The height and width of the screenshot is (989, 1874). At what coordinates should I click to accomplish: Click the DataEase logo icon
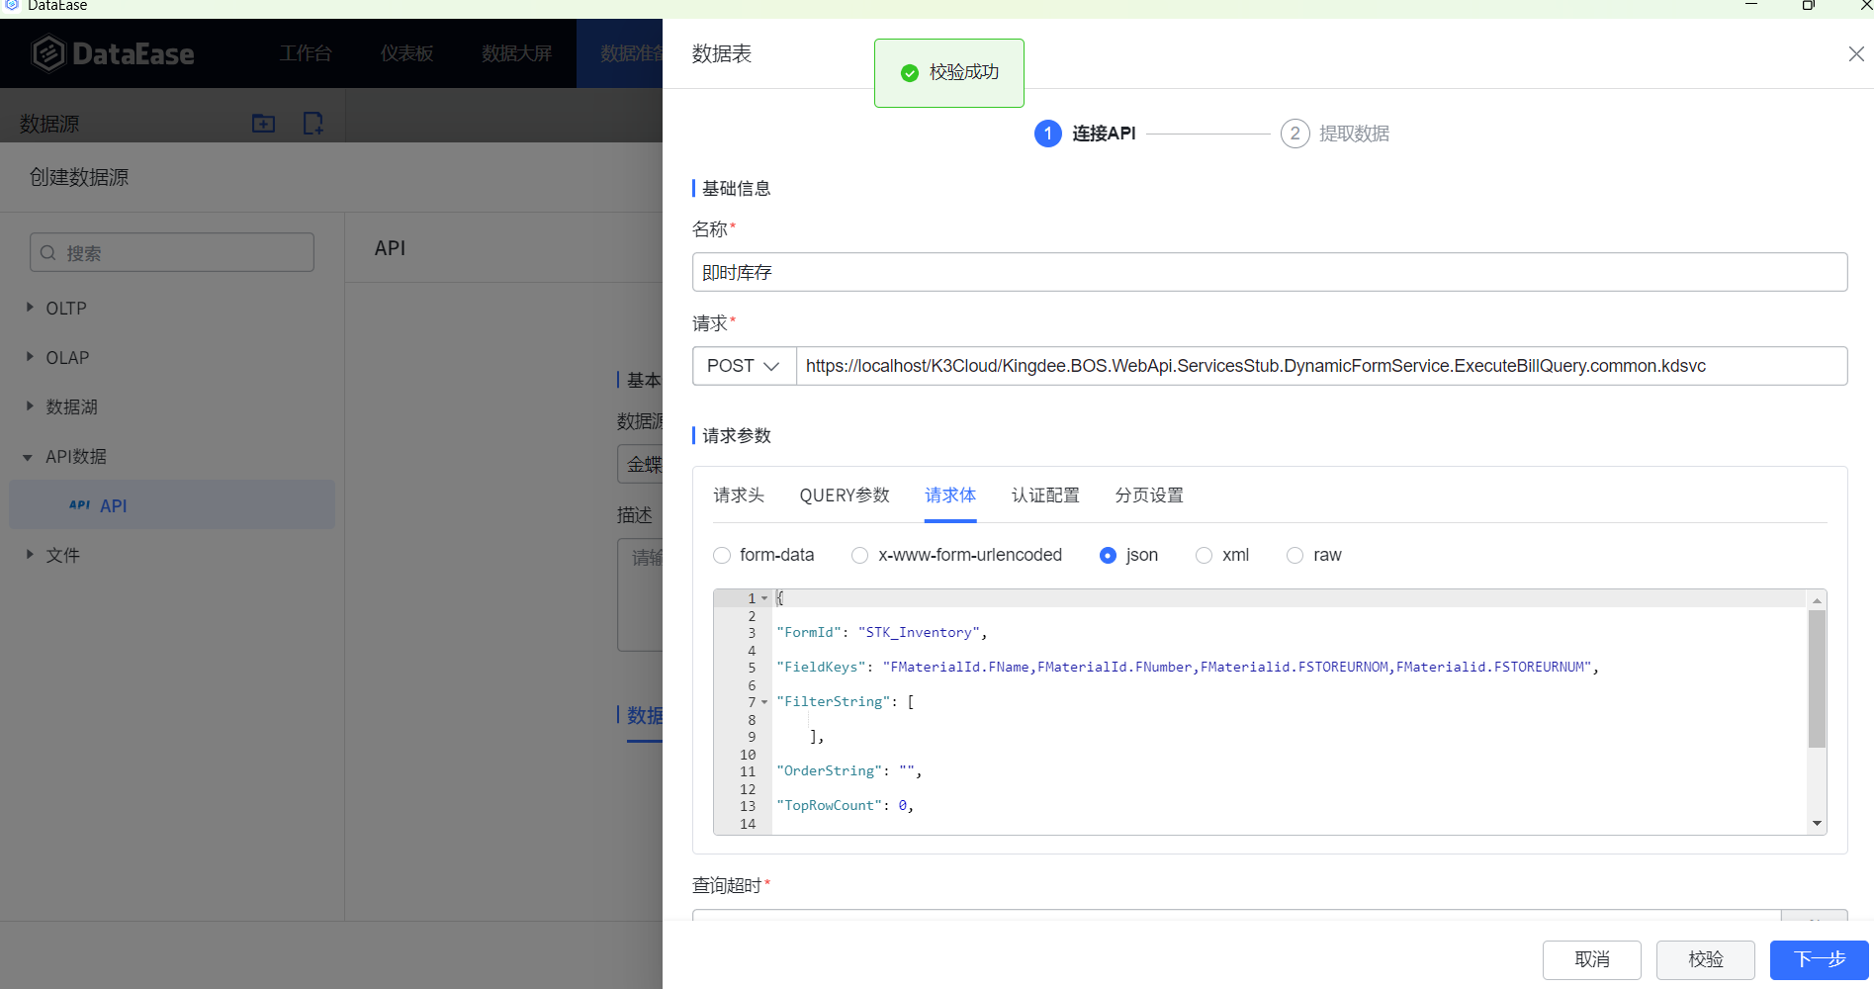[x=47, y=53]
